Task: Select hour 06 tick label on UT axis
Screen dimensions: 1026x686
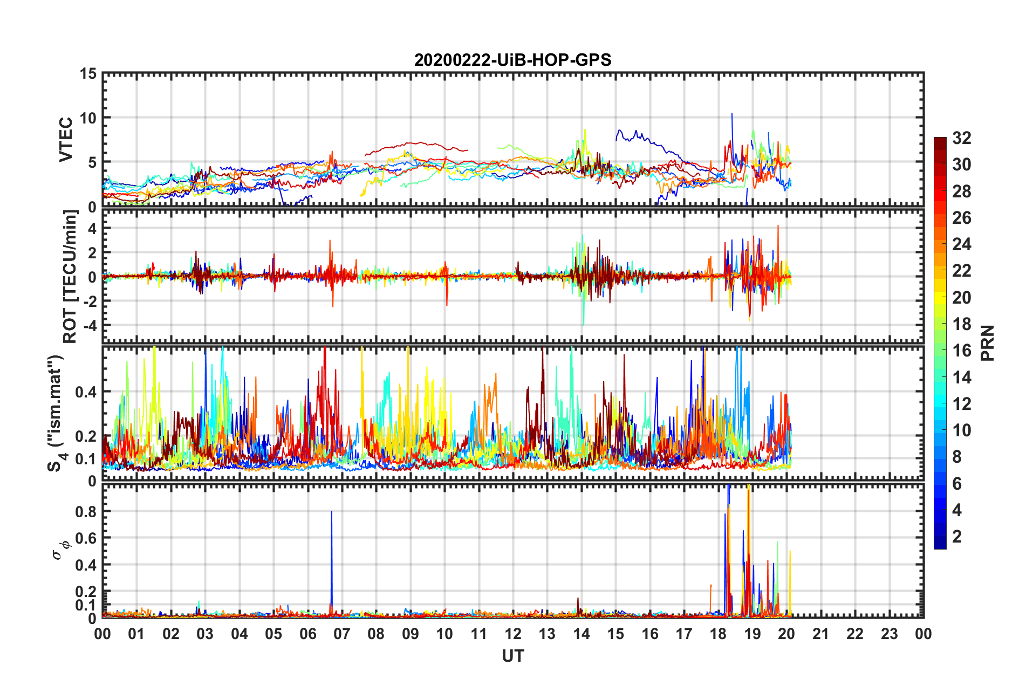Action: (307, 634)
